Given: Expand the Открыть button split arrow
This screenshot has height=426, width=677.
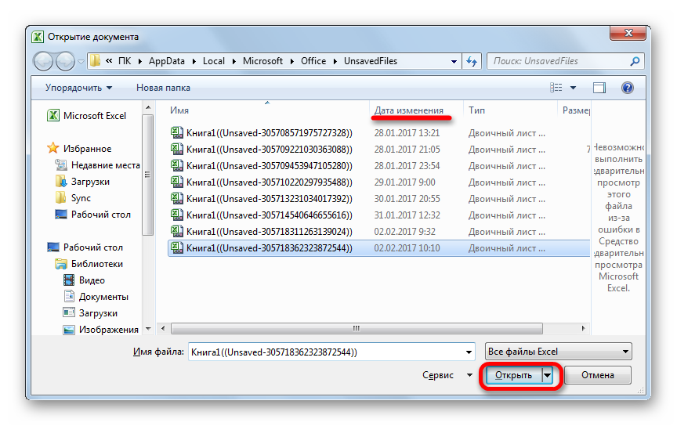Looking at the screenshot, I should coord(547,375).
